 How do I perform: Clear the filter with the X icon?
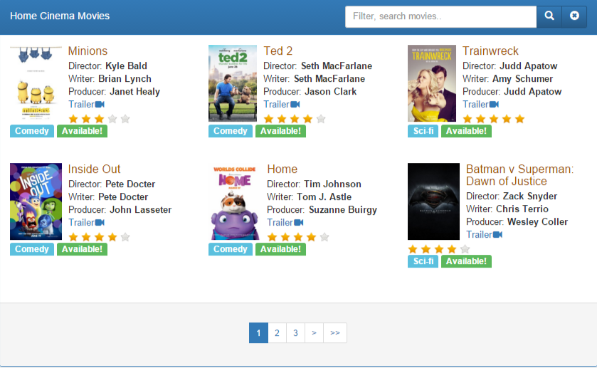click(x=574, y=16)
